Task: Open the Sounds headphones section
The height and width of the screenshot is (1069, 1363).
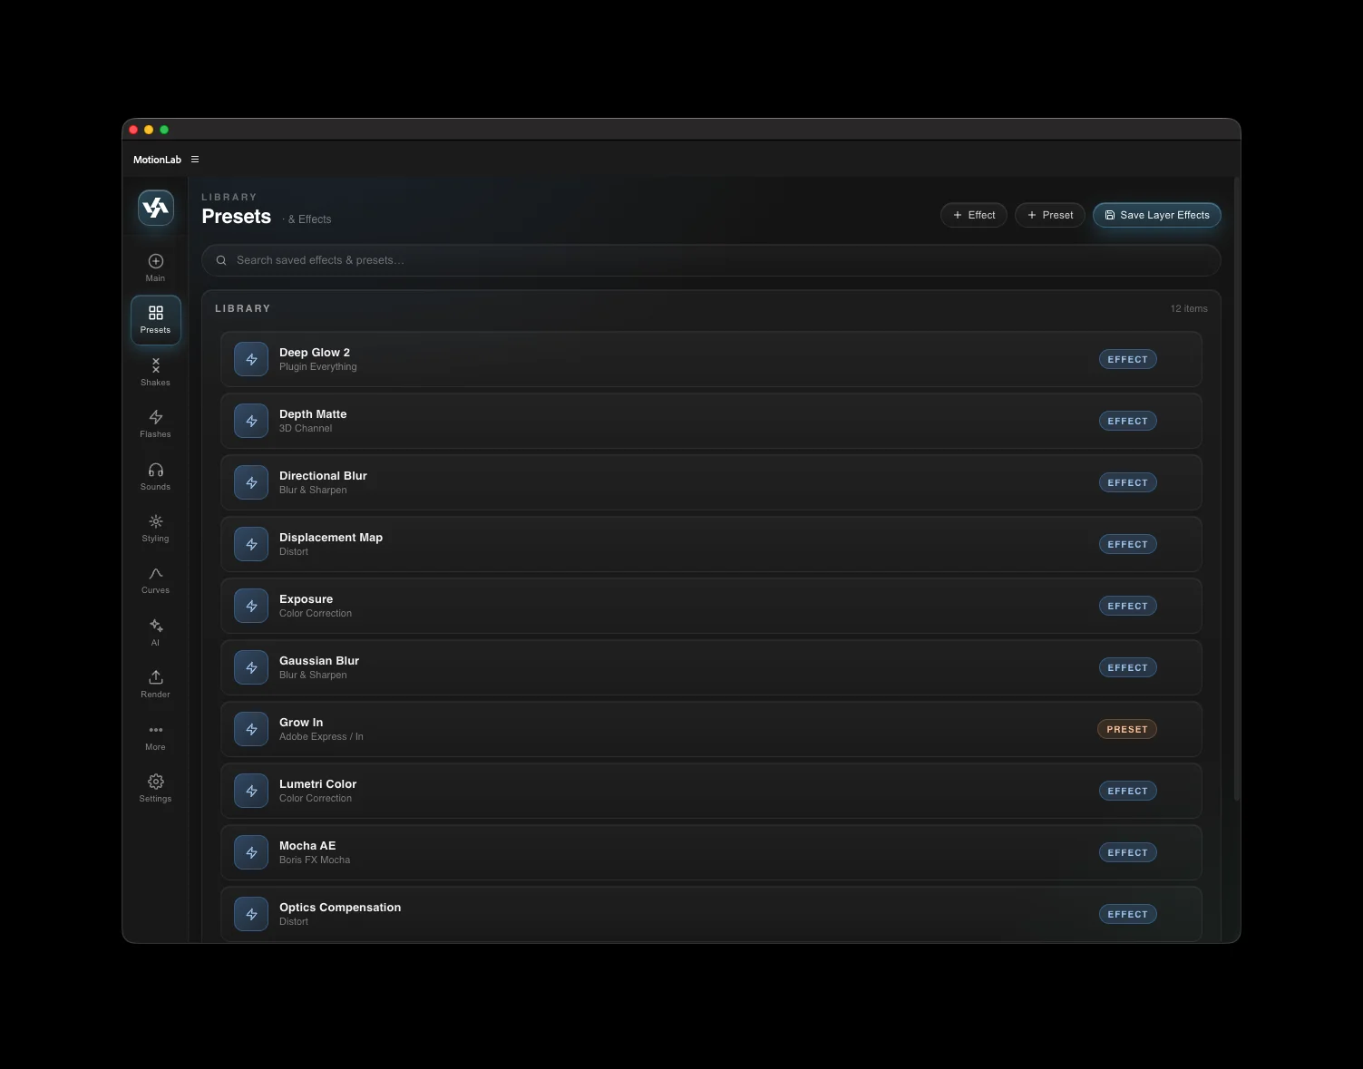Action: 156,476
